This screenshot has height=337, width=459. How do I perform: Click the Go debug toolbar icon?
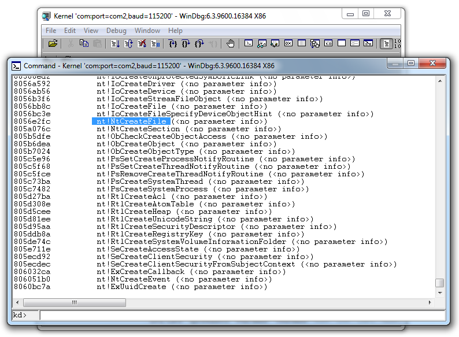click(115, 44)
